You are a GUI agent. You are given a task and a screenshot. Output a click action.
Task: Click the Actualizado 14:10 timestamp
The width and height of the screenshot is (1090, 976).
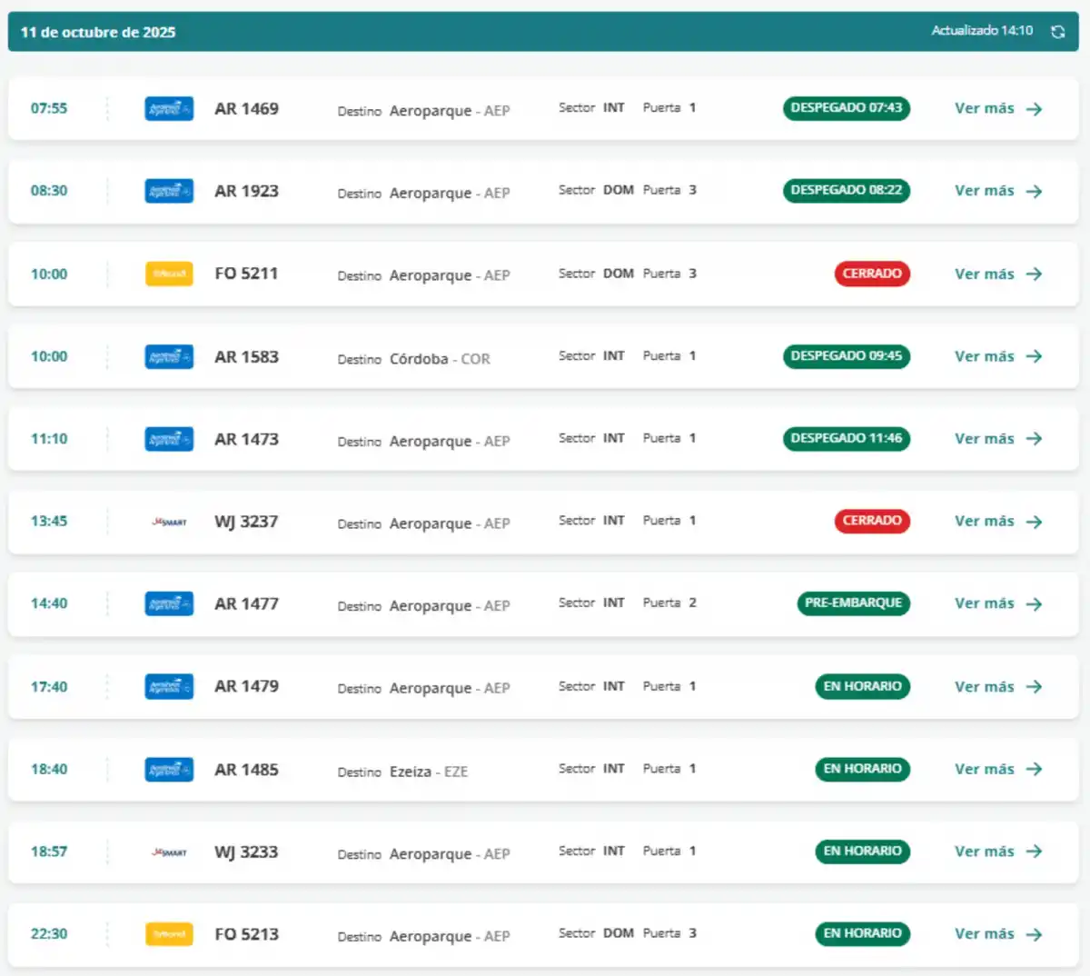coord(982,31)
